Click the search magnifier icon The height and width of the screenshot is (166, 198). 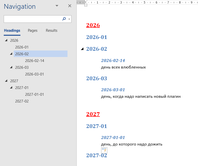[x=64, y=19]
